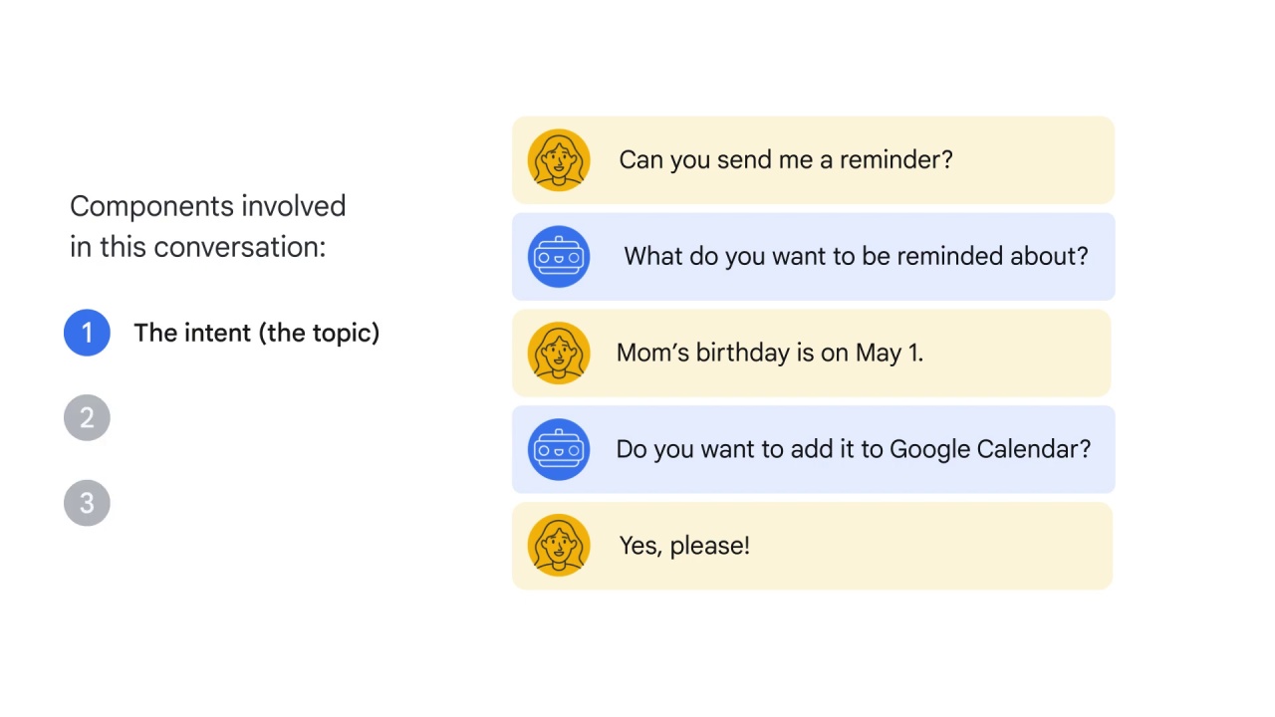Click the words "May 1" in the birthday message
This screenshot has height=717, width=1275.
click(887, 353)
